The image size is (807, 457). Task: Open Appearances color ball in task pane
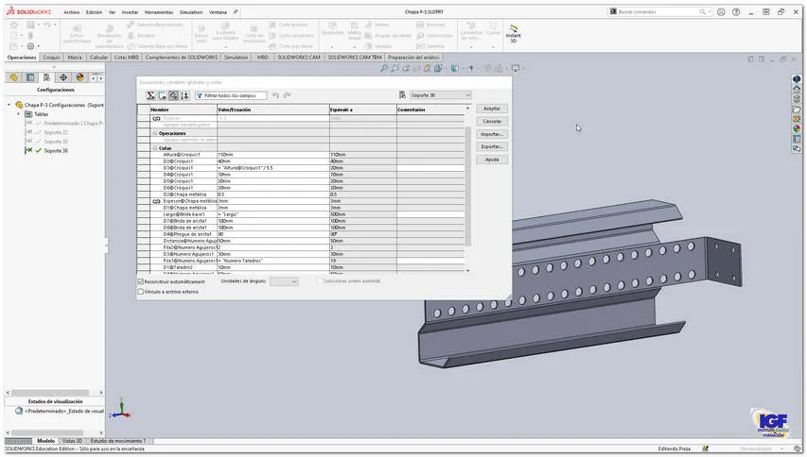tap(797, 128)
